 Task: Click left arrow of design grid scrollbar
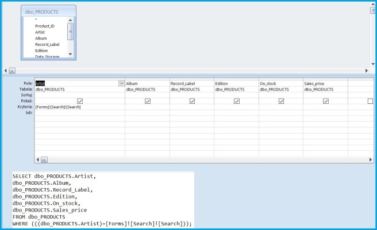[x=38, y=159]
